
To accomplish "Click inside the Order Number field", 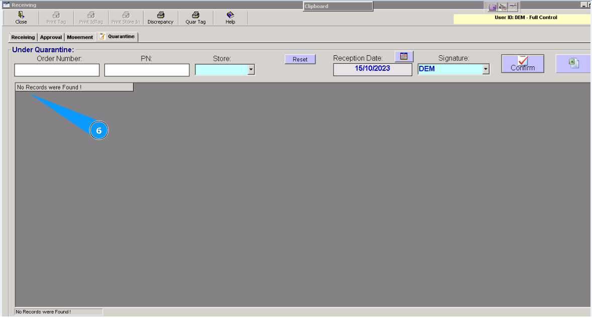I will pyautogui.click(x=56, y=70).
